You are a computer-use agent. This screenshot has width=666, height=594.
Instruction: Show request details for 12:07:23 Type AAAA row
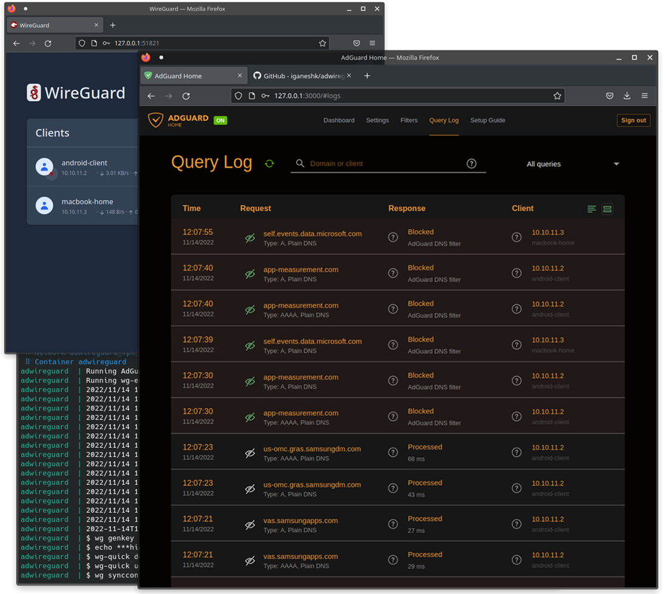click(x=393, y=452)
